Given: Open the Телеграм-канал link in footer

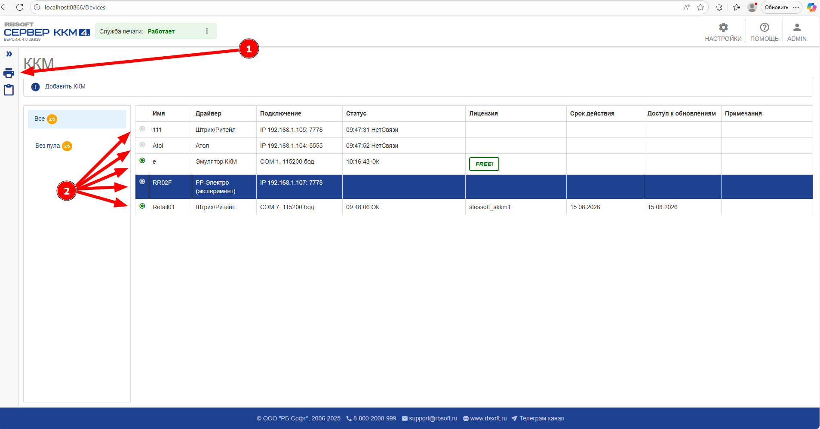Looking at the screenshot, I should pos(541,418).
